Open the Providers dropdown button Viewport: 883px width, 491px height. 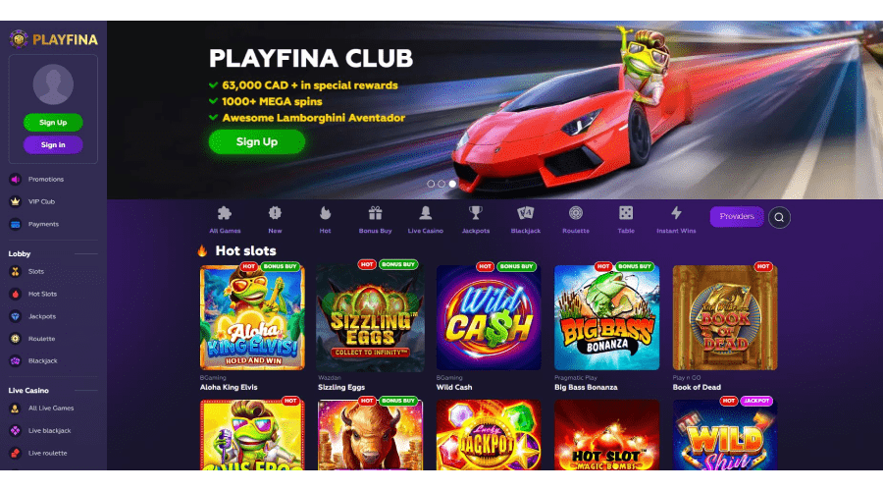(x=737, y=216)
